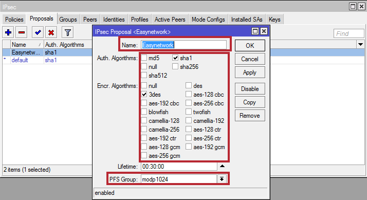Enable twofish encryption checkbox
The height and width of the screenshot is (200, 367).
coord(189,112)
